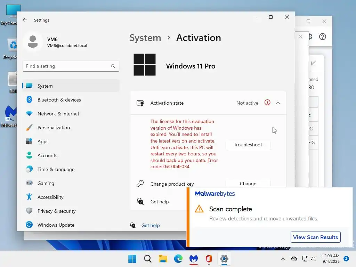
Task: Click the Wi-Fi Network icon in sidebar
Action: click(29, 114)
